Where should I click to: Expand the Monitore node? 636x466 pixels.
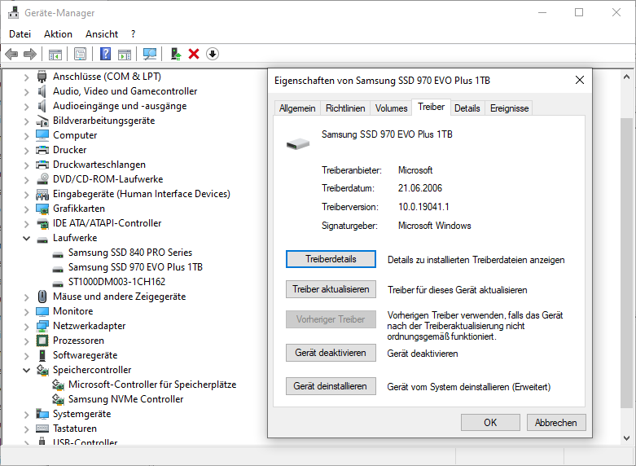click(x=26, y=312)
